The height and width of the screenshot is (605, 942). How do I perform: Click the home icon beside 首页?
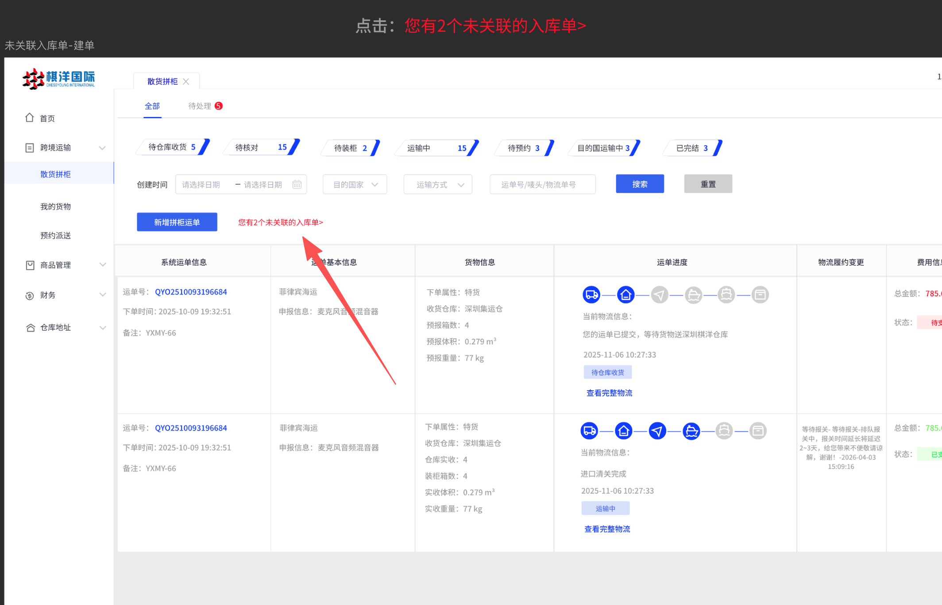(30, 118)
